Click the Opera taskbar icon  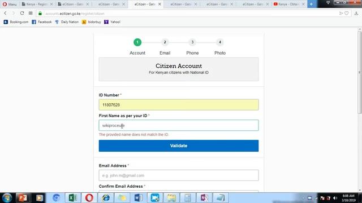click(x=89, y=198)
